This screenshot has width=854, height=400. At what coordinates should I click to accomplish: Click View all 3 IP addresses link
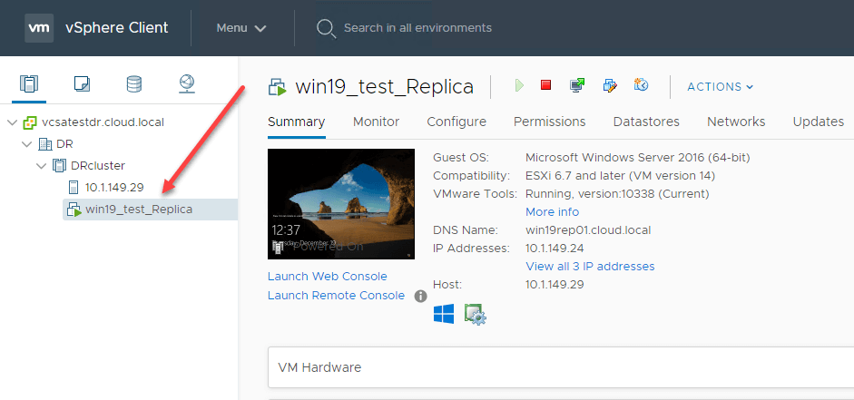(590, 266)
